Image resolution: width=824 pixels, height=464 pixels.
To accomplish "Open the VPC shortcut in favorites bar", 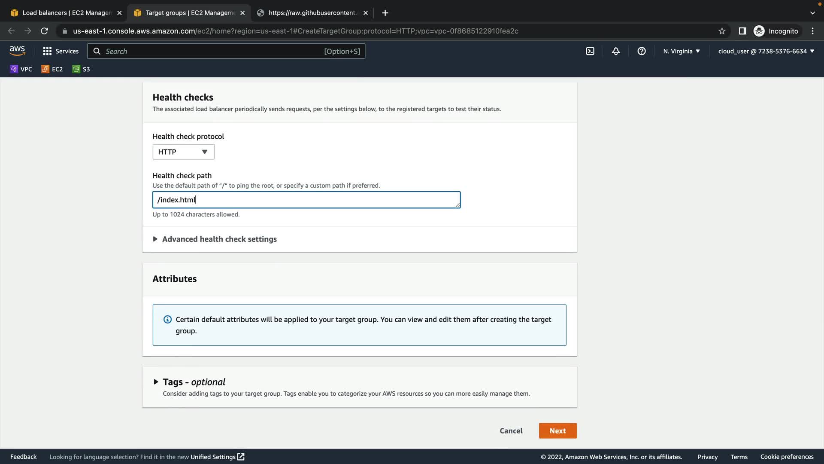I will pyautogui.click(x=21, y=69).
